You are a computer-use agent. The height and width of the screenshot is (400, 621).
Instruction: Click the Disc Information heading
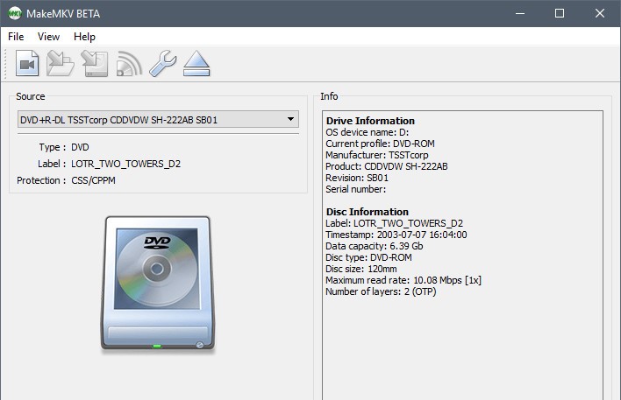click(368, 212)
